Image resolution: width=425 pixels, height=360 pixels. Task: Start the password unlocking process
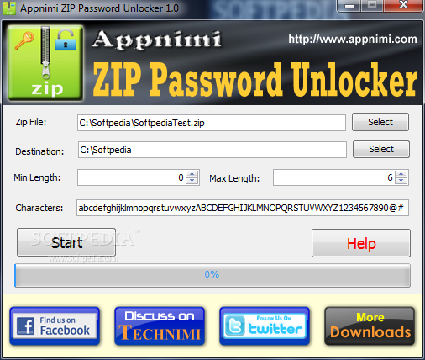(x=66, y=242)
